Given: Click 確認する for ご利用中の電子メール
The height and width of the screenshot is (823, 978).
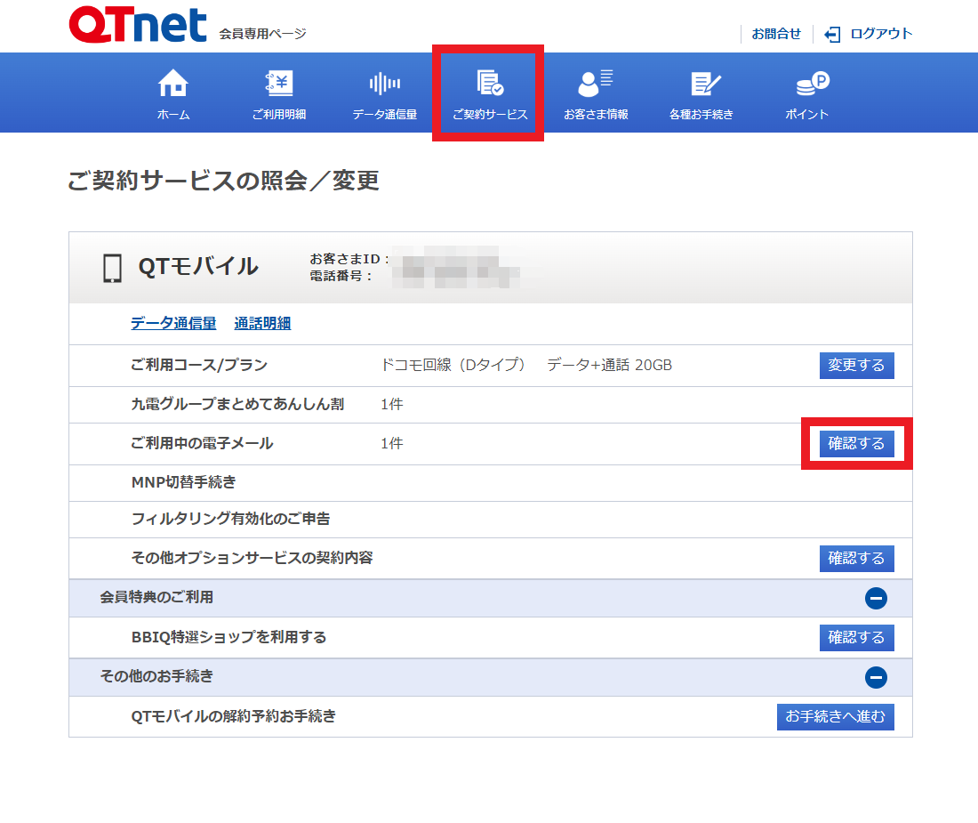Looking at the screenshot, I should pos(856,444).
